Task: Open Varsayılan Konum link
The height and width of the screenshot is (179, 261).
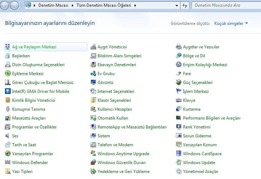Action: 200,145
